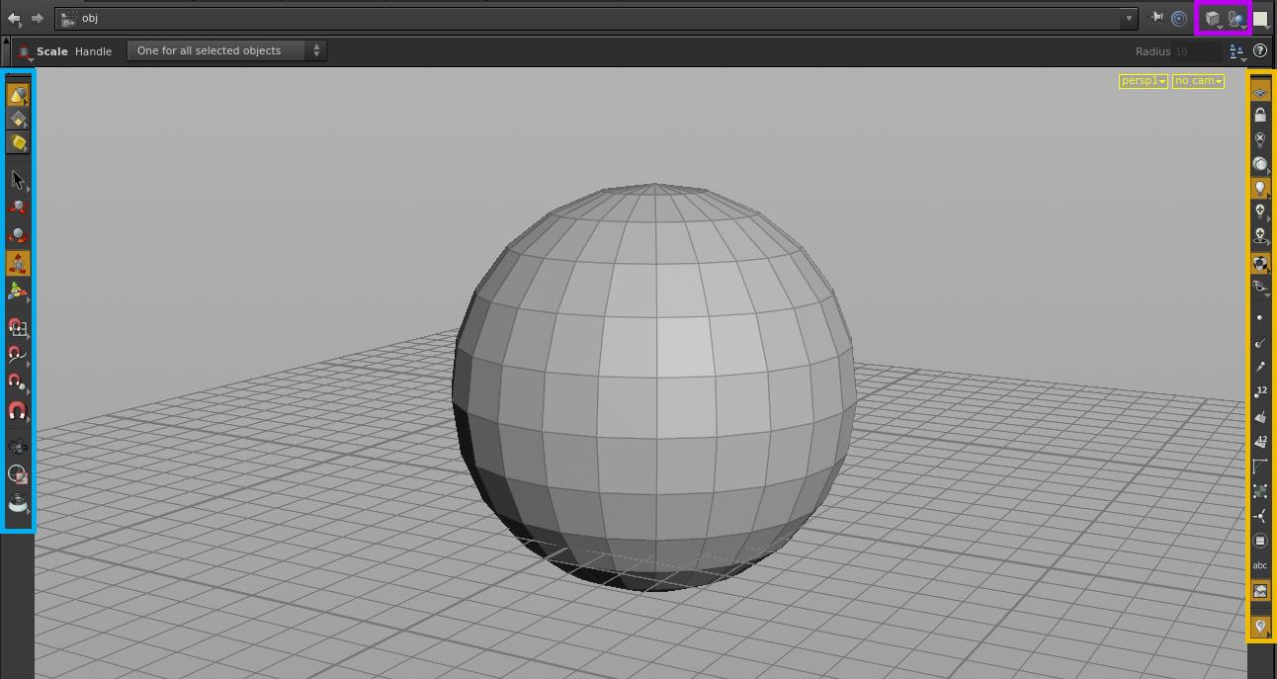Toggle display primitive numbers icon
Screen dimensions: 1277x679
[x=1260, y=442]
